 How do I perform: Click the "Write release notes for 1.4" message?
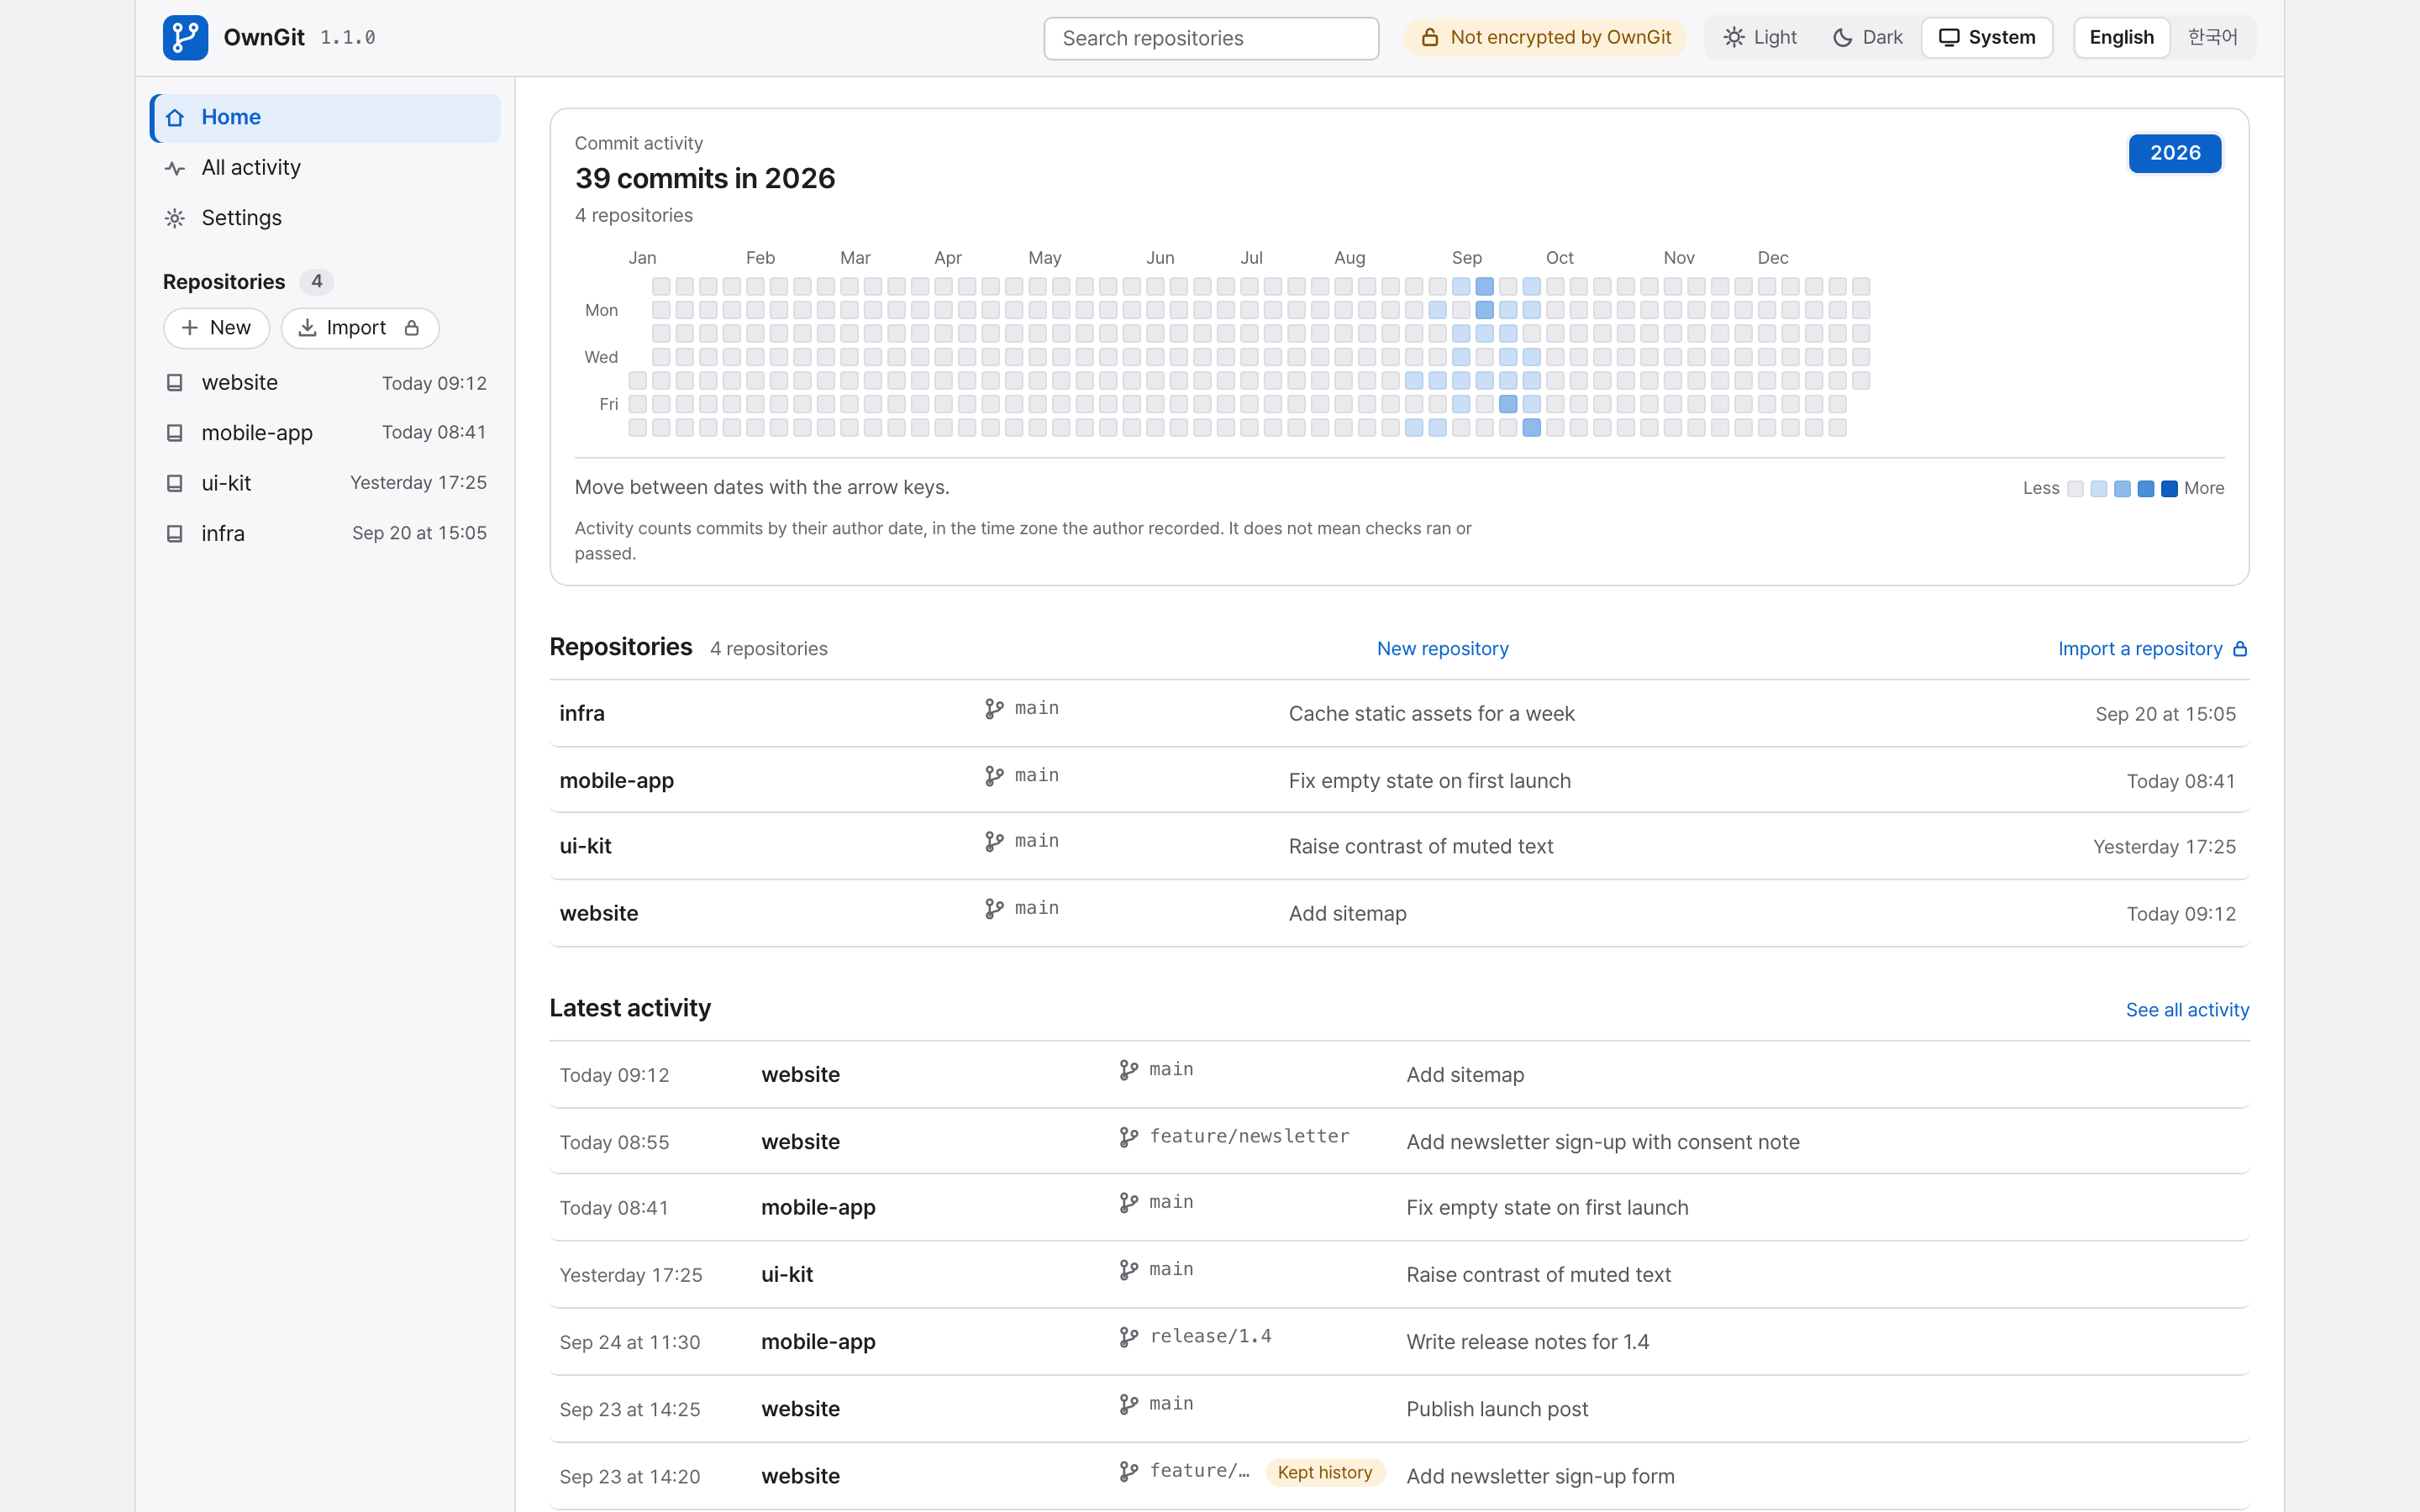pyautogui.click(x=1527, y=1342)
